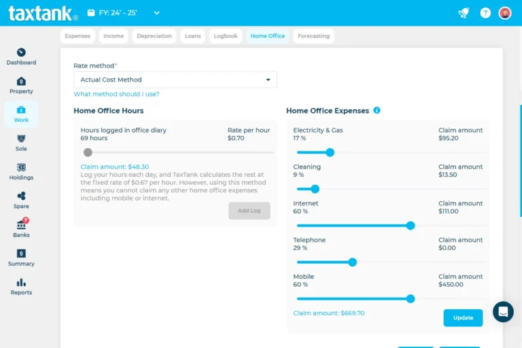This screenshot has height=348, width=522.
Task: Switch to the Logbook tab
Action: (226, 36)
